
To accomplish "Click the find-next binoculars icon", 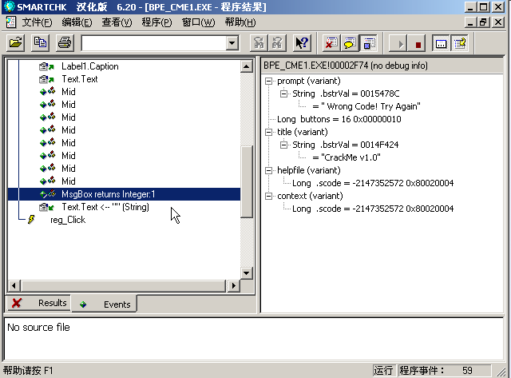I will (277, 43).
